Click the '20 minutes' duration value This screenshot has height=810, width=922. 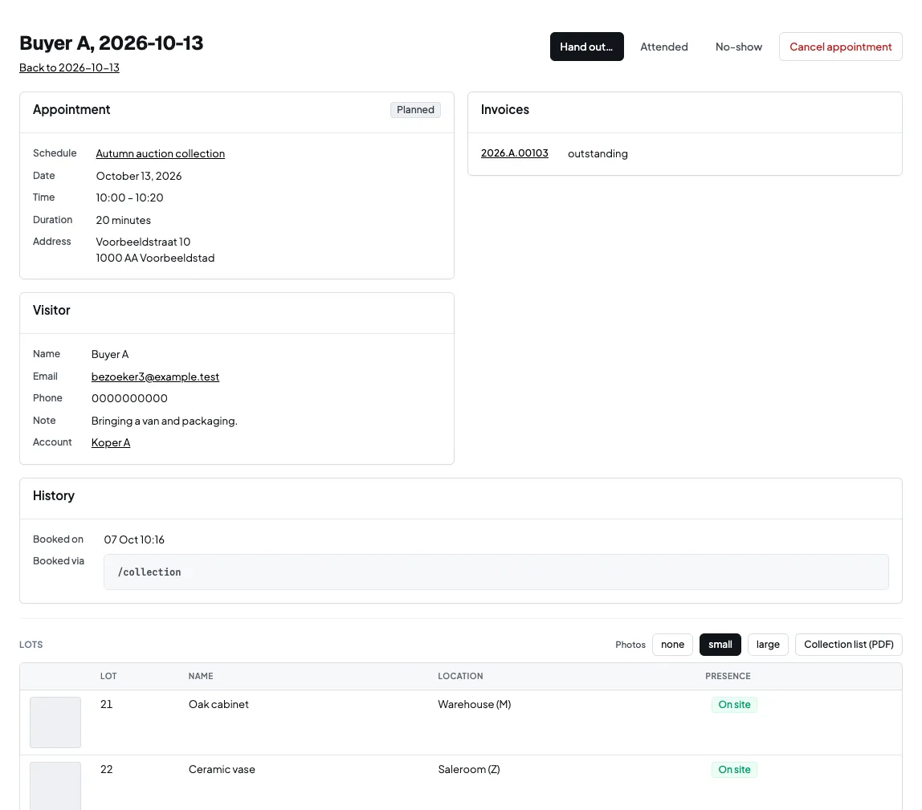(123, 220)
